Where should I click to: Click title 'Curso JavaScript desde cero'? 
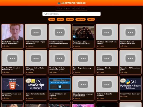[x=35, y=95]
